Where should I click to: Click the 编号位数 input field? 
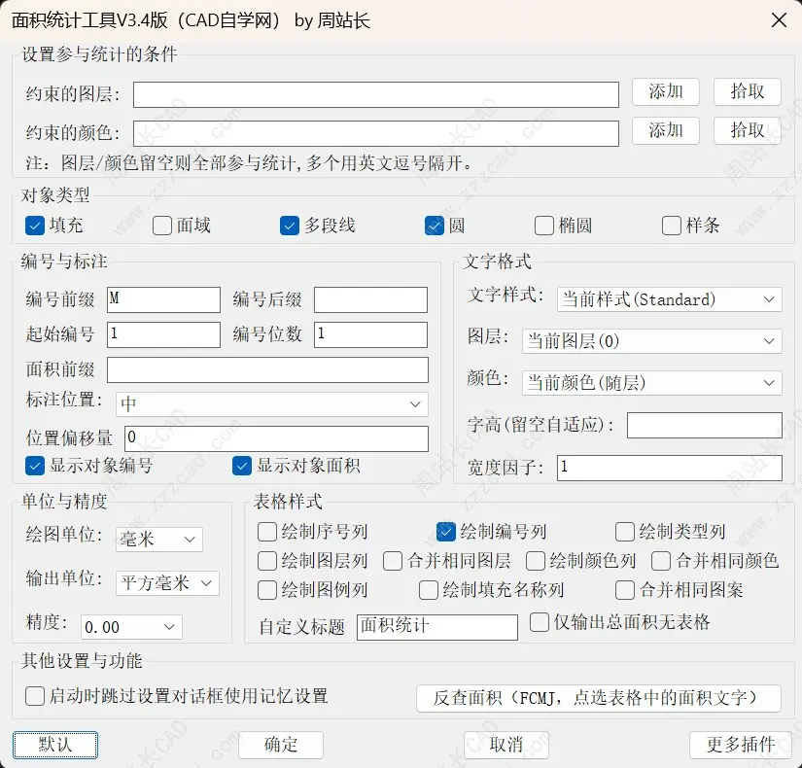click(370, 334)
